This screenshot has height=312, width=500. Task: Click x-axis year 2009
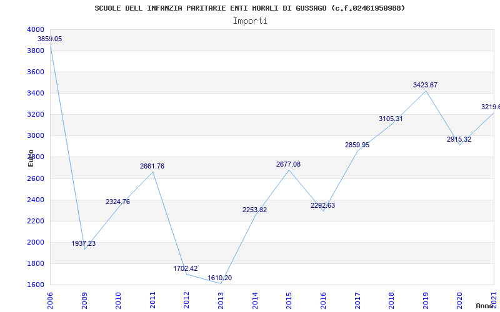tap(84, 300)
